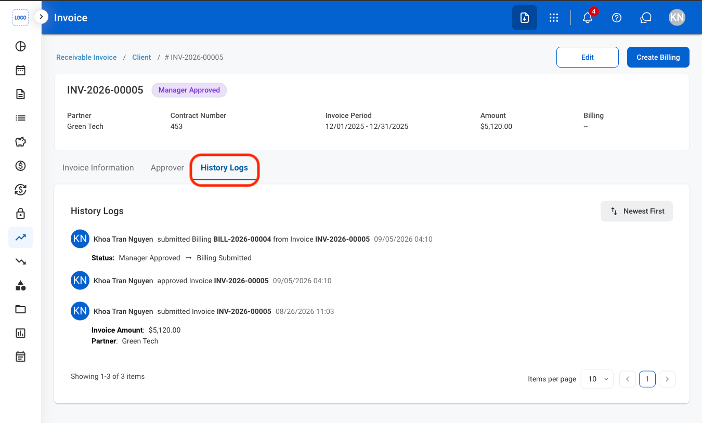Click the document page icon in sidebar
Image resolution: width=702 pixels, height=423 pixels.
point(20,94)
